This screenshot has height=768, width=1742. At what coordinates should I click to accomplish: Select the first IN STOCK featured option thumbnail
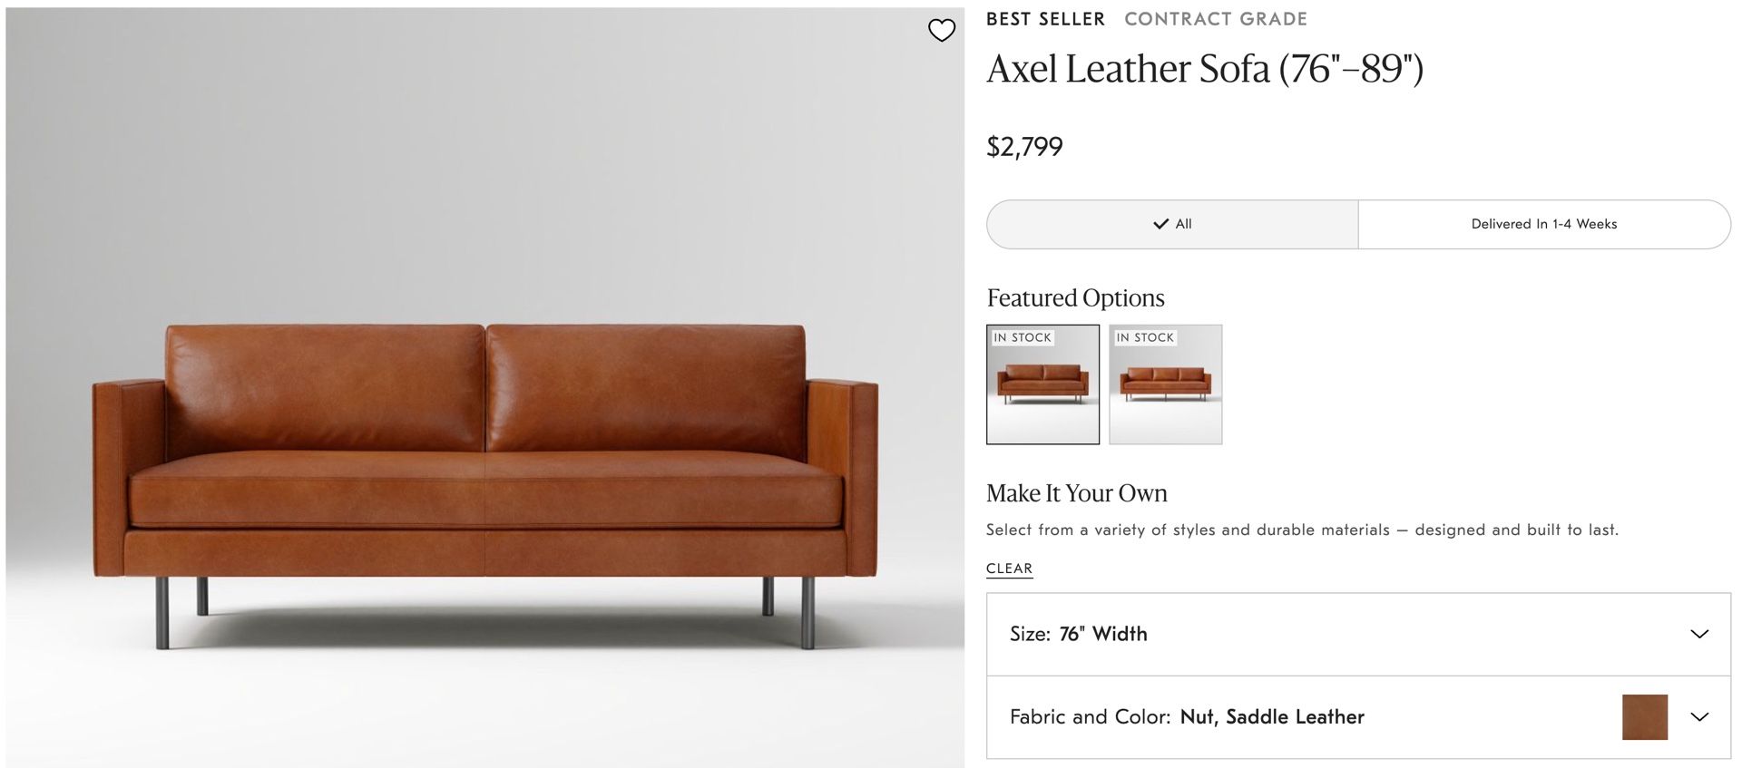coord(1042,384)
